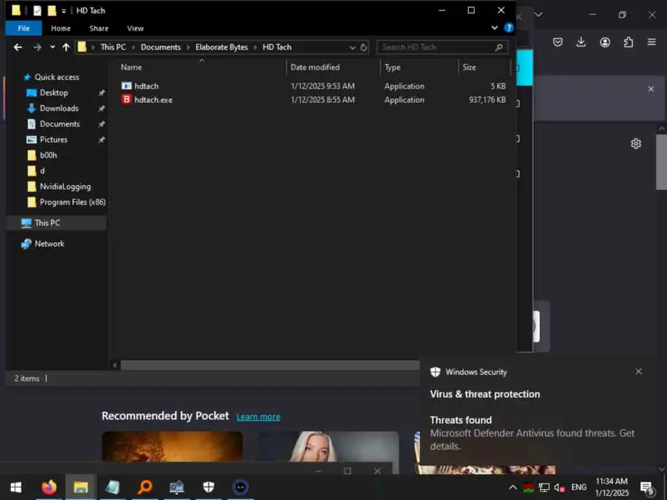
Task: Open NvidiaLogging folder in navigation pane
Action: [65, 187]
